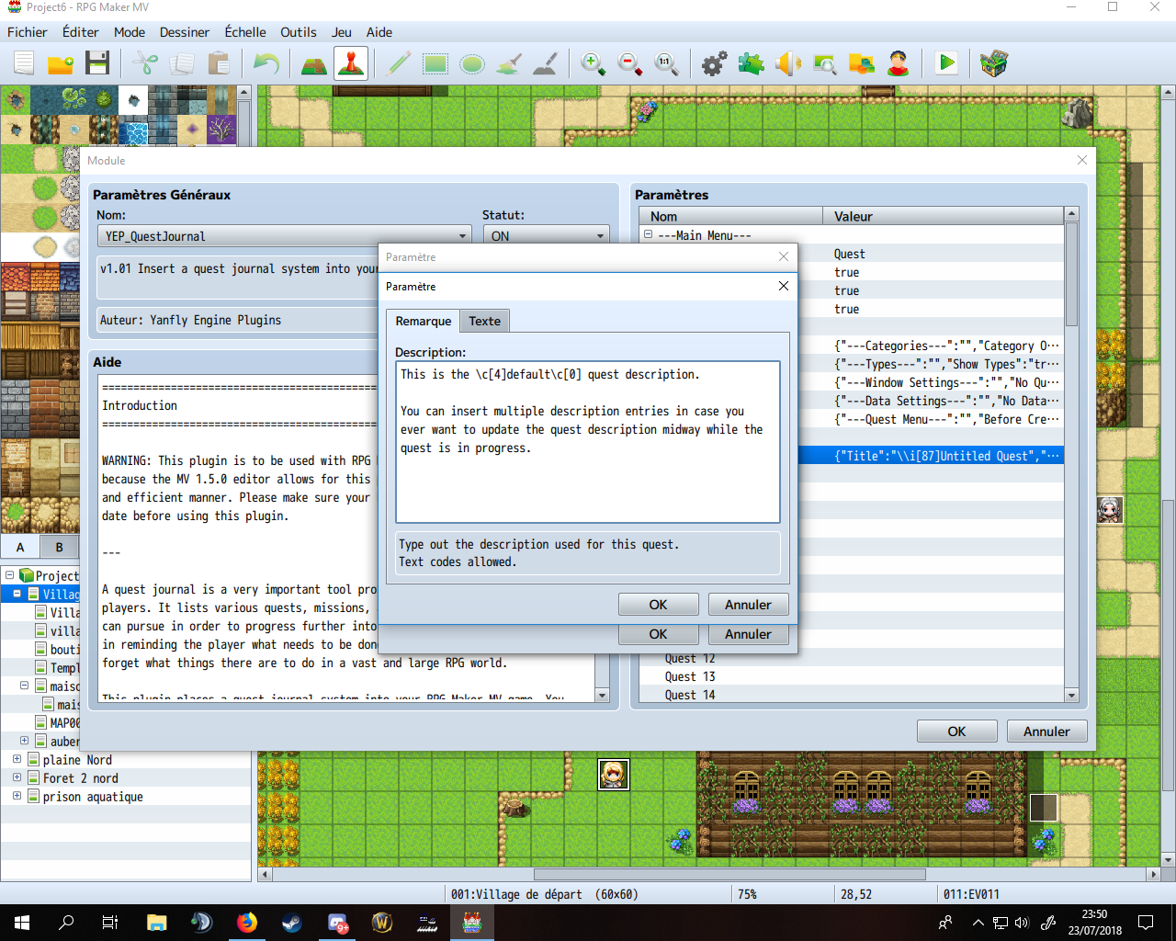Open the Sound Test speaker icon

787,63
